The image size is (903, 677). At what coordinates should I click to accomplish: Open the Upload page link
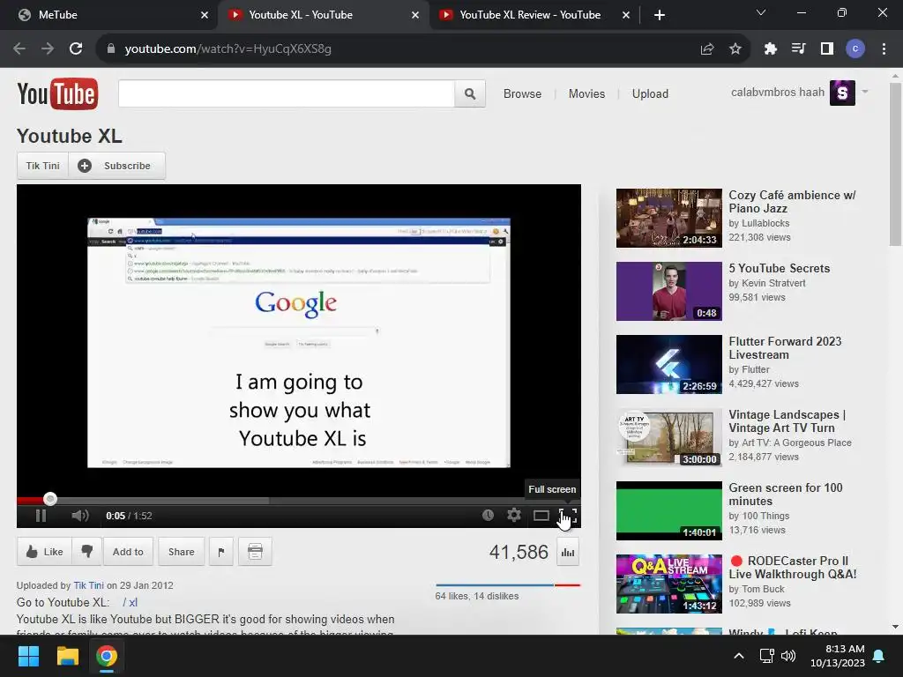[x=650, y=93]
